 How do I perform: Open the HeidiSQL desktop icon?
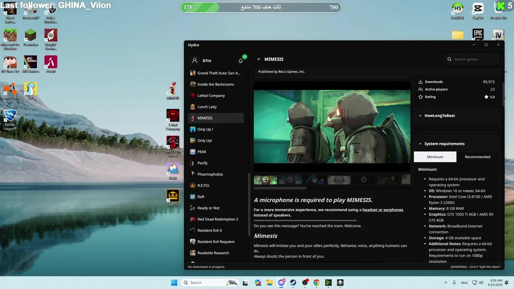click(457, 11)
